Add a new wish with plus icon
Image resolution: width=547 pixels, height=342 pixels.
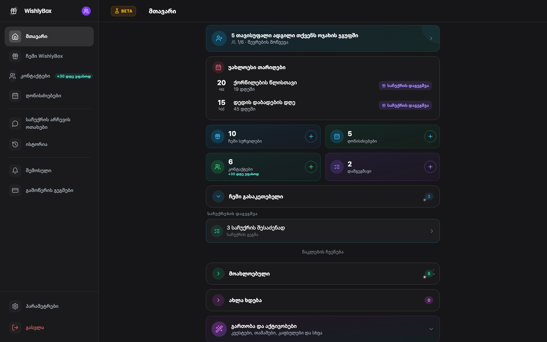[311, 136]
